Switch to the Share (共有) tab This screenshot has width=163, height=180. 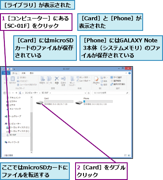point(23,73)
